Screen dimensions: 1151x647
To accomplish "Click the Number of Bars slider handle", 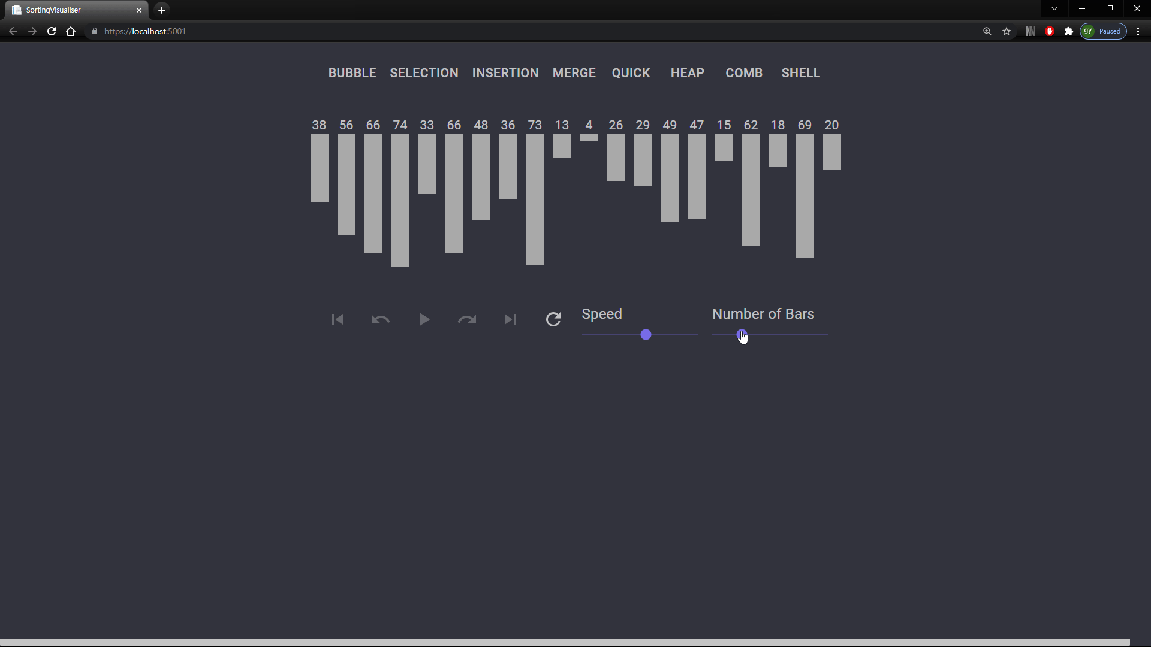I will (x=742, y=335).
